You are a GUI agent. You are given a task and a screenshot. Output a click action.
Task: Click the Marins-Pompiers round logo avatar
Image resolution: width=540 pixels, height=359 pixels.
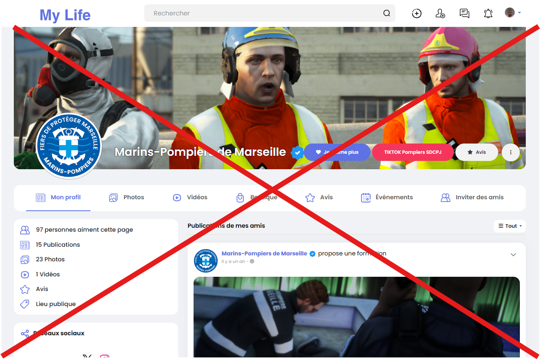tap(69, 146)
